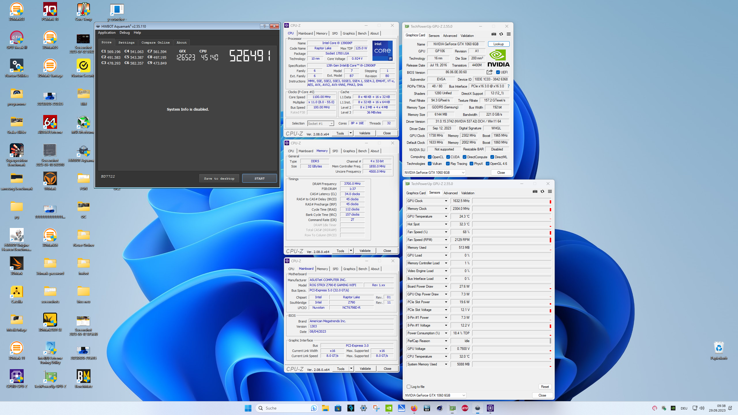Open the GPU selection dropdown in top GPU-Z window

coord(434,173)
